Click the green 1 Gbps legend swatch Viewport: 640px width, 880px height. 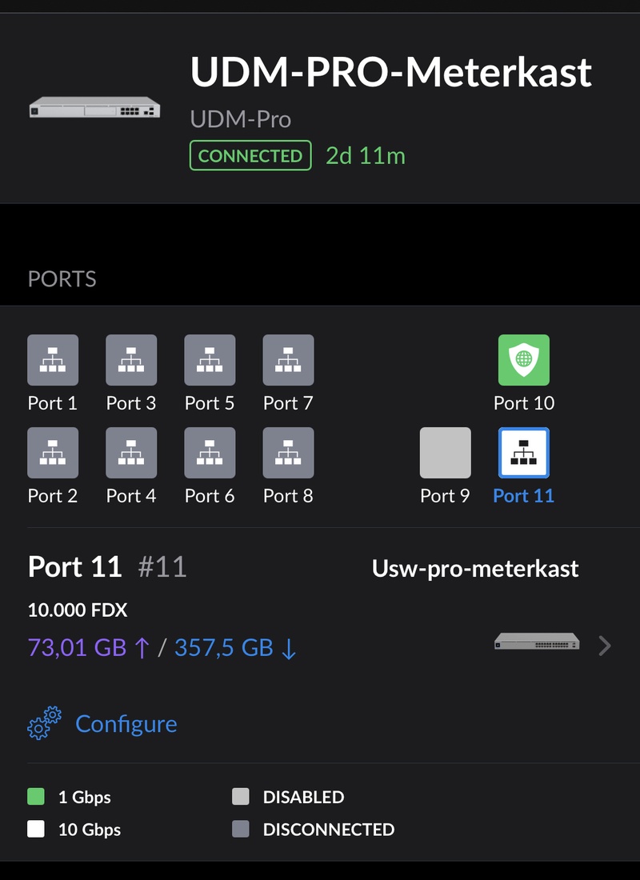pyautogui.click(x=36, y=797)
